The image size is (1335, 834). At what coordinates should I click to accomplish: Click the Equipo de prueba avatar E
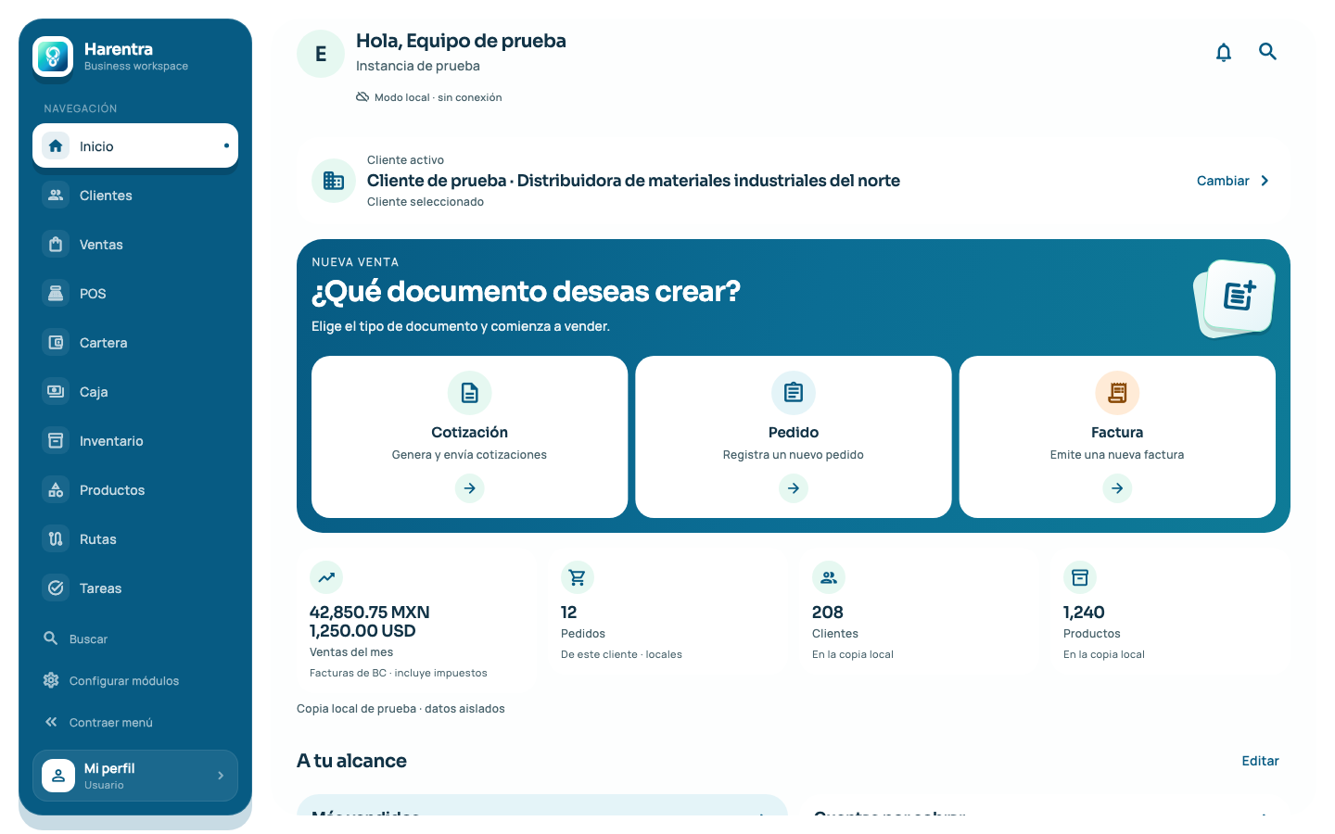[x=321, y=54]
